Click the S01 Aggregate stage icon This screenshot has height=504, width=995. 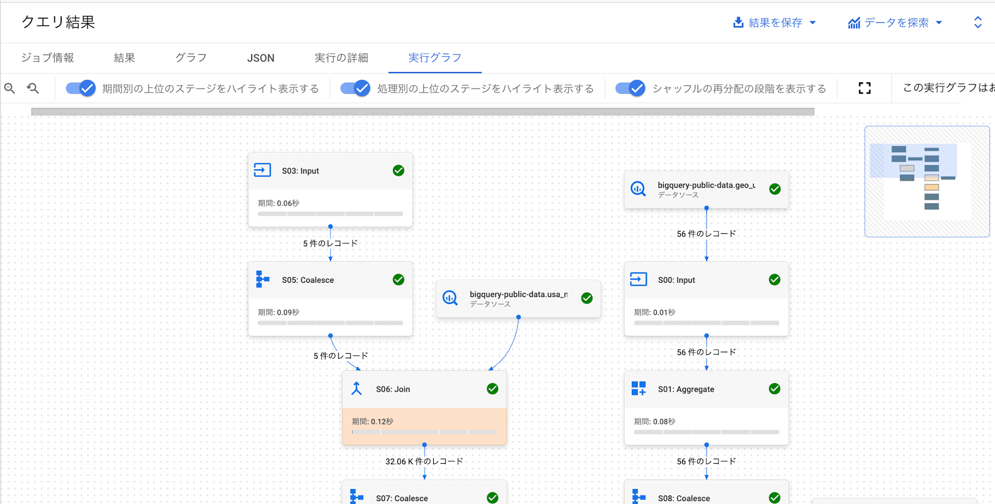coord(639,389)
